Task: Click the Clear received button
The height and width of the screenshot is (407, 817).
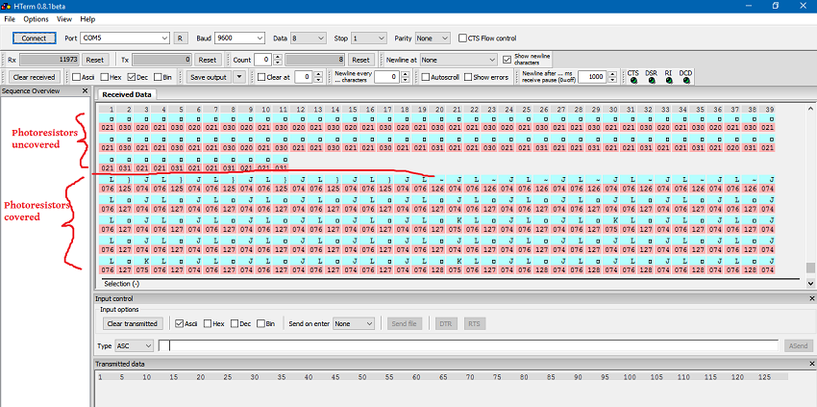Action: coord(34,77)
